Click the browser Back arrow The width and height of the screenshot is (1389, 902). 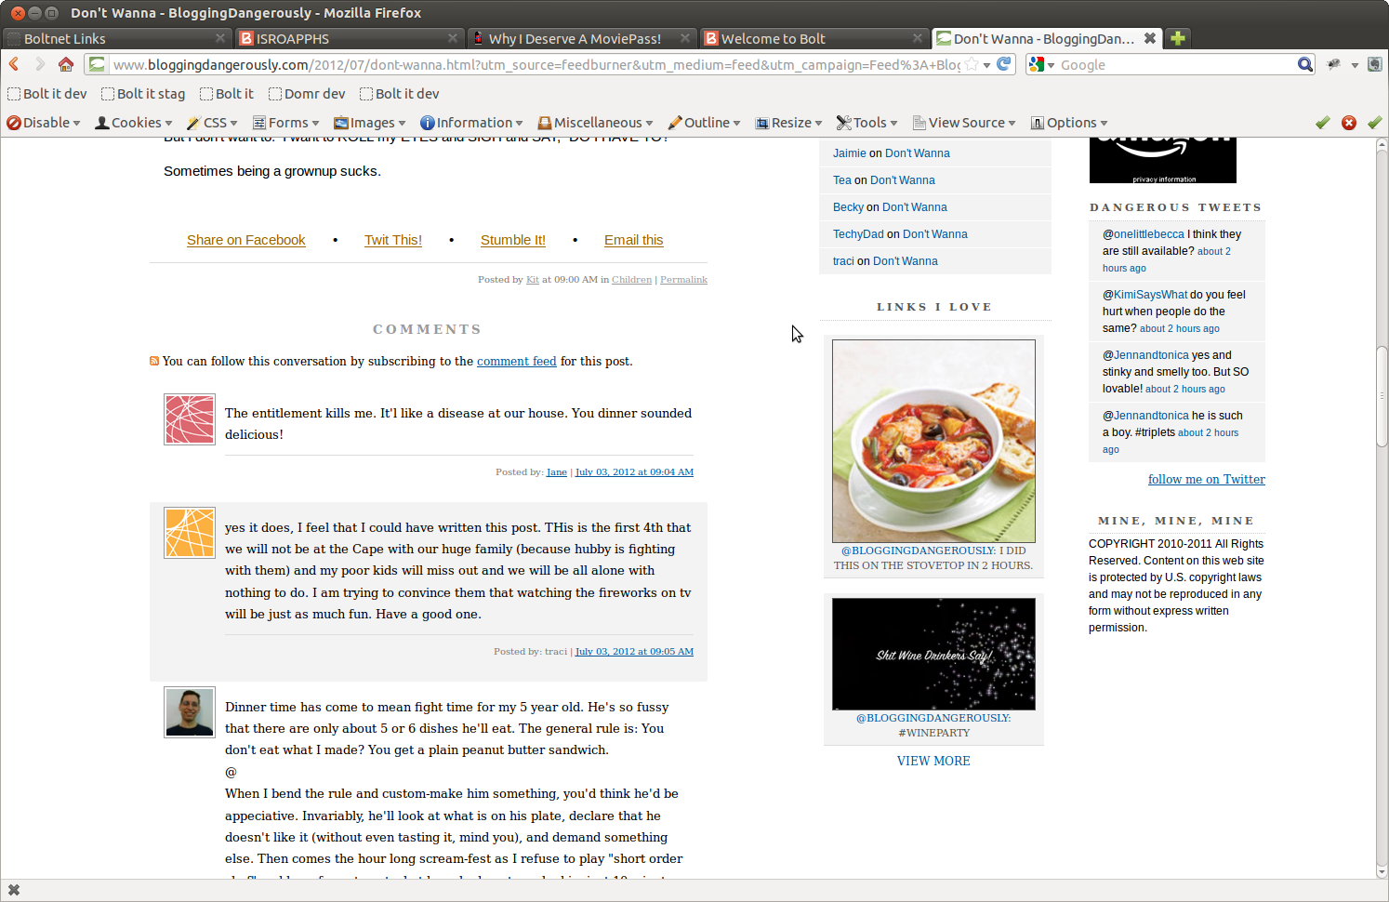coord(14,64)
